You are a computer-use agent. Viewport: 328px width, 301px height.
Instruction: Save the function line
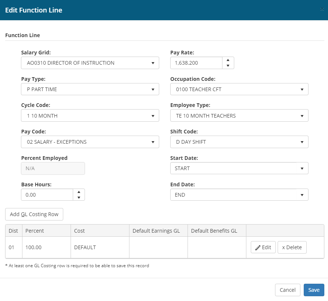314,290
